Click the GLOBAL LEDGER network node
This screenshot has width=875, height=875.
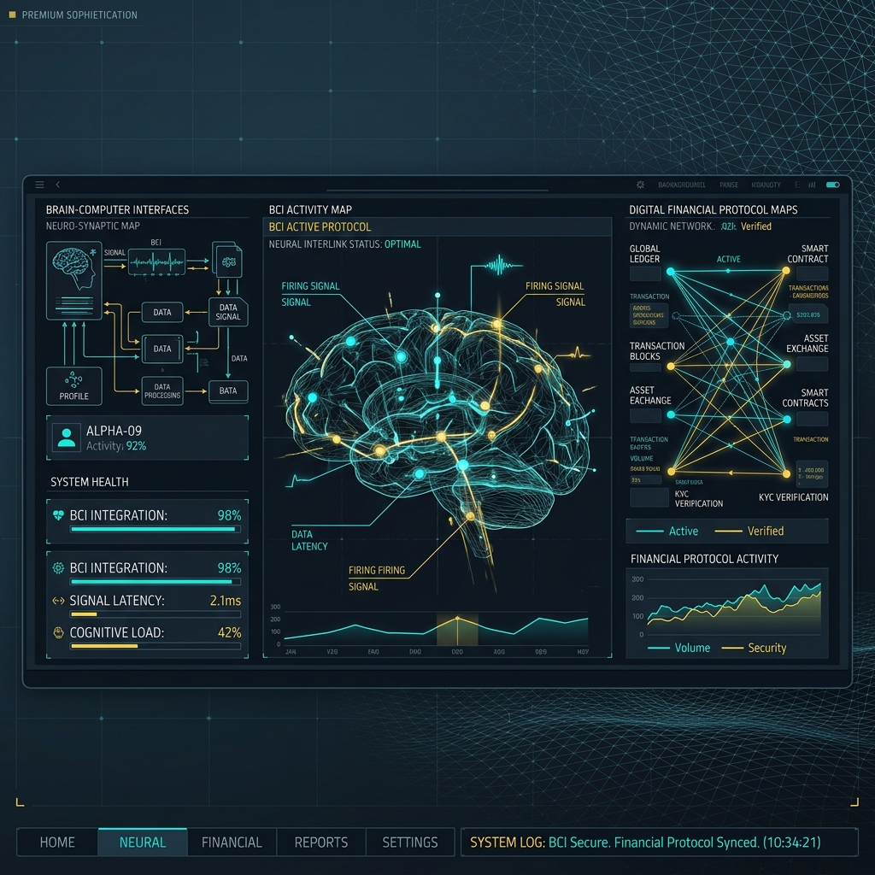click(670, 272)
